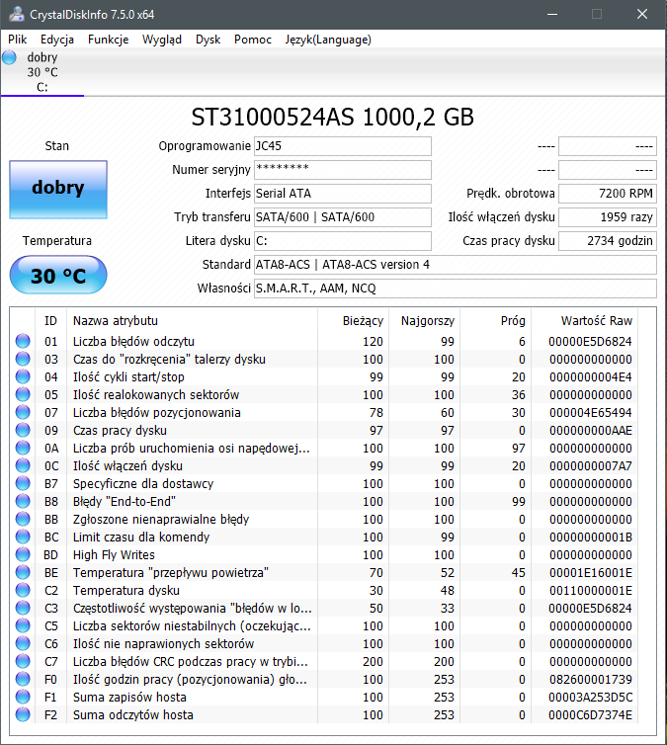Click status orb of attribute 0A row
The width and height of the screenshot is (667, 745).
[x=23, y=448]
